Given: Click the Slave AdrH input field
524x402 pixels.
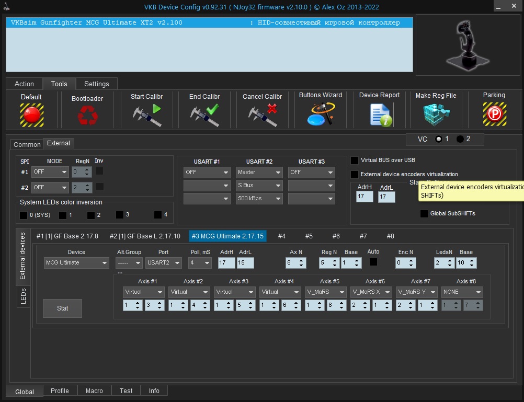Looking at the screenshot, I should point(364,197).
